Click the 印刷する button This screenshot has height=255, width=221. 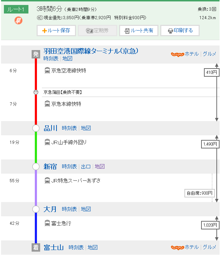[180, 31]
